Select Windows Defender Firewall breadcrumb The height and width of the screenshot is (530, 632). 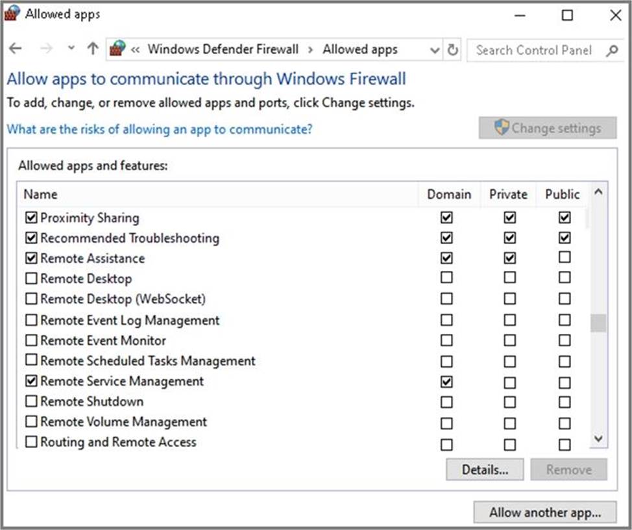tap(223, 49)
